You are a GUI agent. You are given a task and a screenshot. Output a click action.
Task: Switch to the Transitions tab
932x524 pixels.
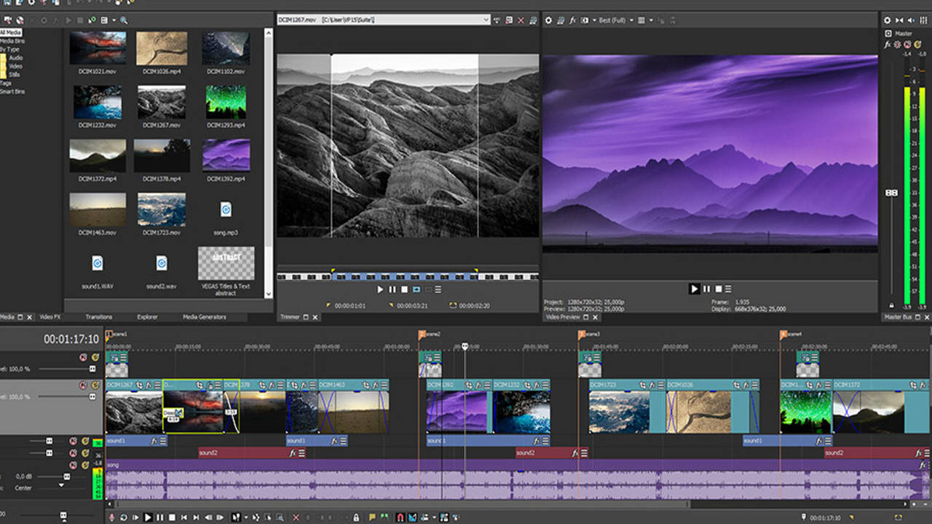(x=99, y=317)
